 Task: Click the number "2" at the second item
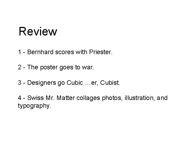coord(20,67)
